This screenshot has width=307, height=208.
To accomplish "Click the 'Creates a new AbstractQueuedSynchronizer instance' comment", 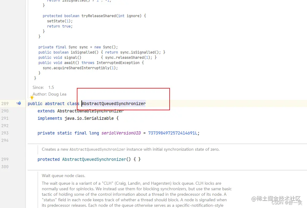I will 92,149.
